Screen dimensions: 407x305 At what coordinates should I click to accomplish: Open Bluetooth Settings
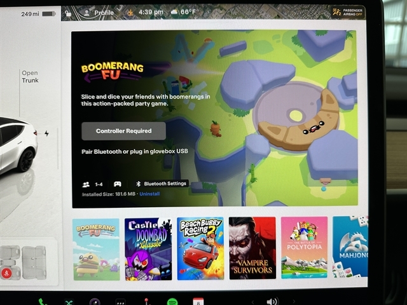[x=162, y=184]
